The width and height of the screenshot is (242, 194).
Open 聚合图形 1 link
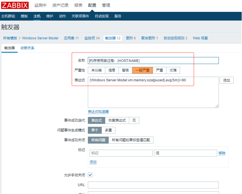click(x=150, y=38)
